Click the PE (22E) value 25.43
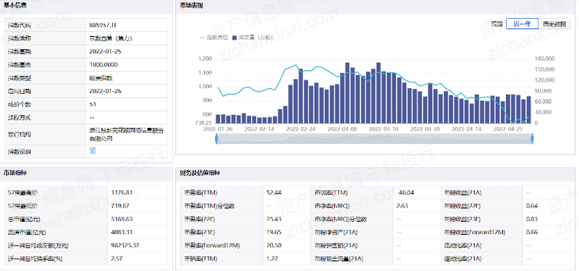The width and height of the screenshot is (579, 271). [x=274, y=219]
